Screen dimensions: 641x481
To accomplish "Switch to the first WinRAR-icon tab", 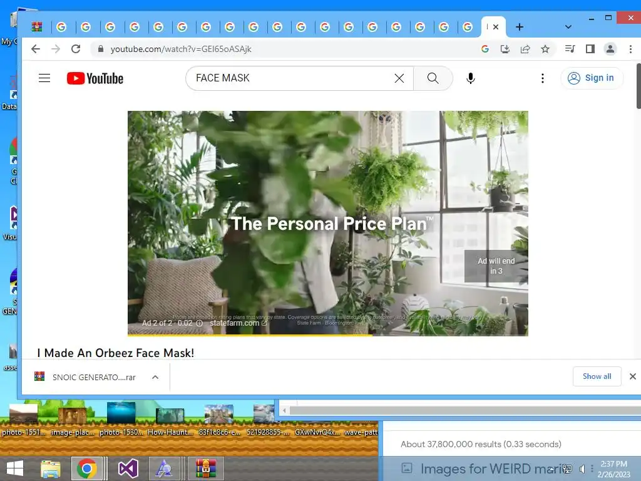I will [x=37, y=27].
